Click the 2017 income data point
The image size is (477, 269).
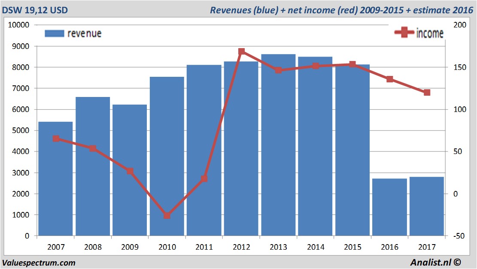(427, 92)
